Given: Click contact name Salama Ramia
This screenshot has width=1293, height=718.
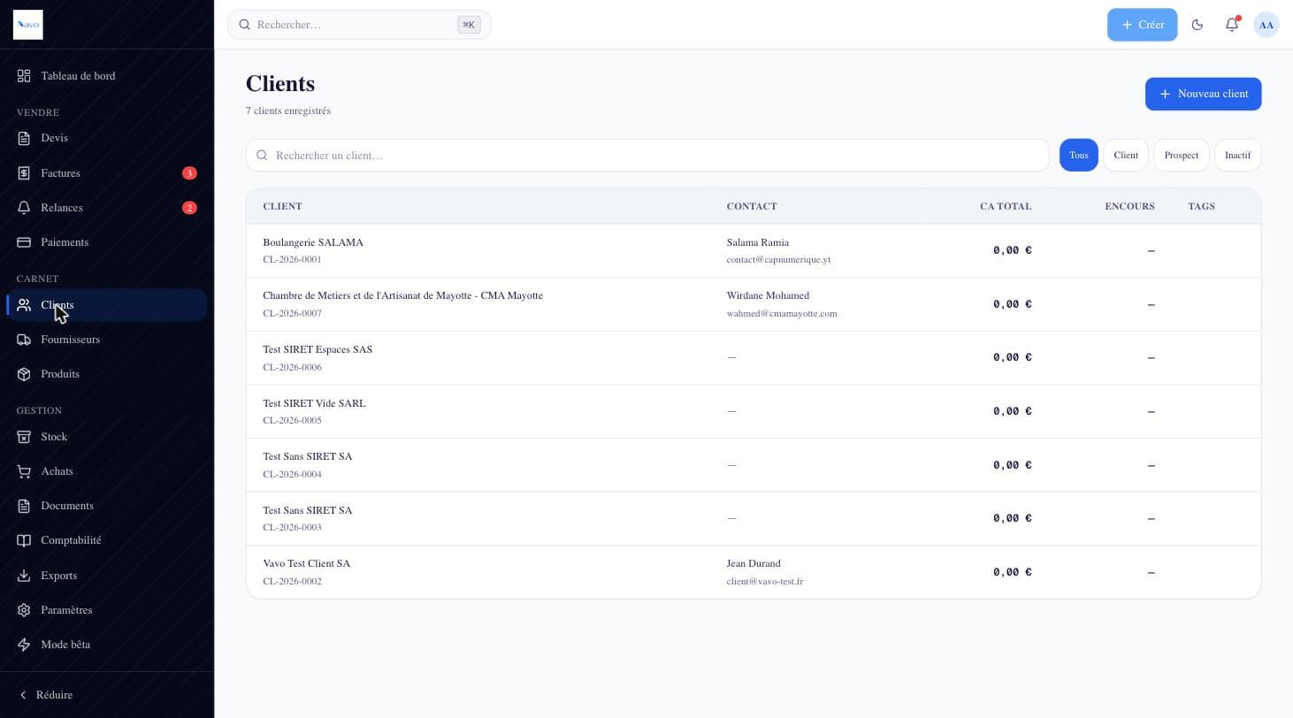Looking at the screenshot, I should [757, 242].
